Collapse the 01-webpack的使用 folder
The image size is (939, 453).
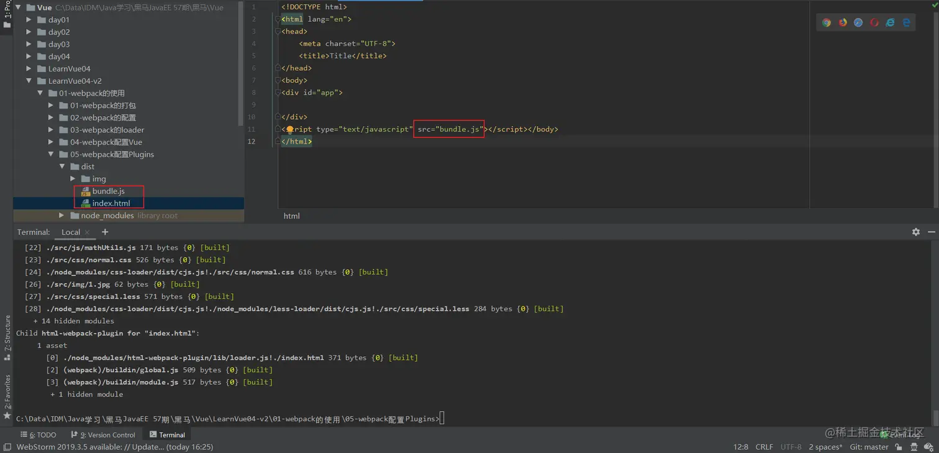tap(40, 93)
